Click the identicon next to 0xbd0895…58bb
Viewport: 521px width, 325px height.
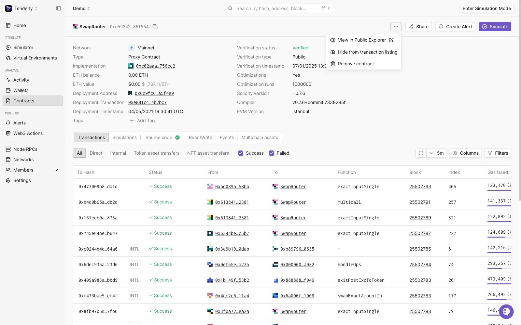point(210,187)
